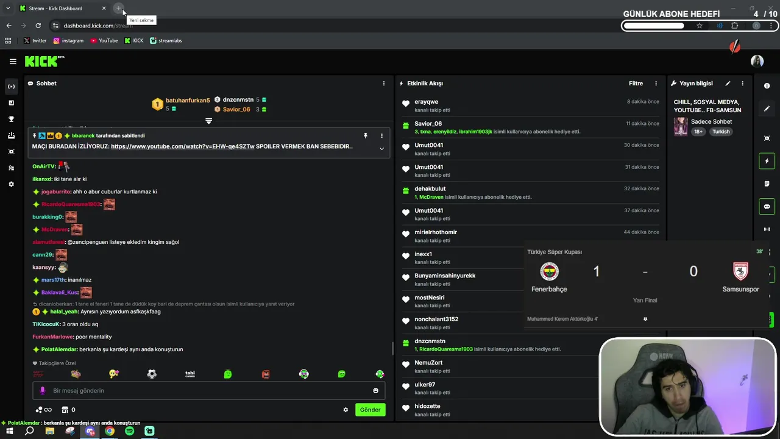Click the message input field

point(209,390)
